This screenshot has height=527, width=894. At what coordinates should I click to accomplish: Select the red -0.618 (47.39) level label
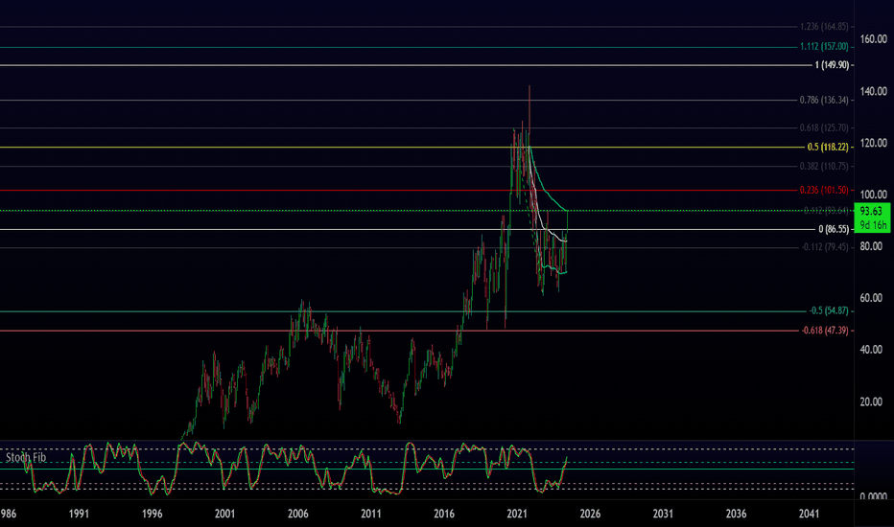coord(825,331)
